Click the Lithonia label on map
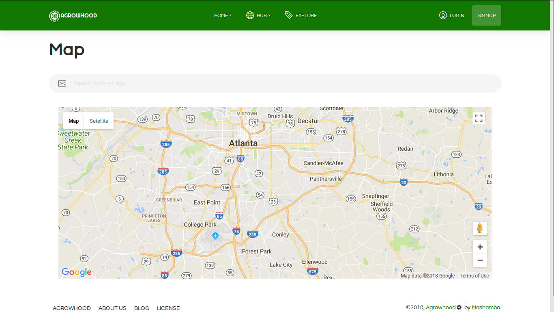The image size is (554, 312). coord(444,174)
